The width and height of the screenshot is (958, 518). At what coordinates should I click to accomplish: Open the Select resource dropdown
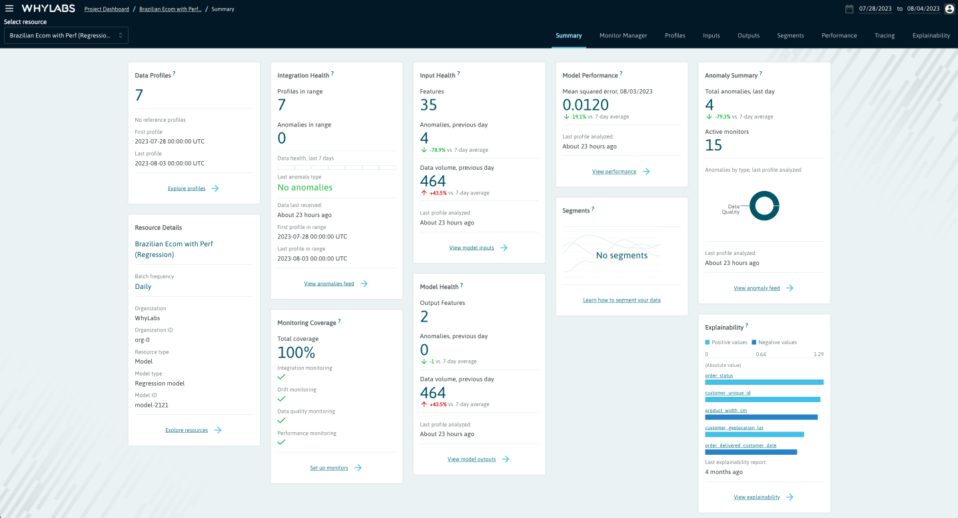point(66,35)
